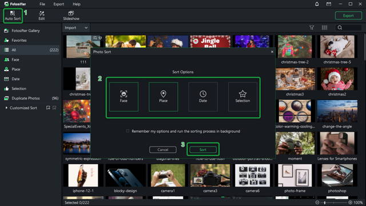
Task: Enable Date sort option tile
Action: tap(203, 97)
